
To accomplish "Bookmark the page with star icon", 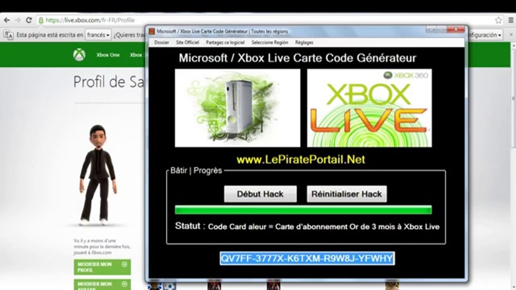I will pos(499,20).
